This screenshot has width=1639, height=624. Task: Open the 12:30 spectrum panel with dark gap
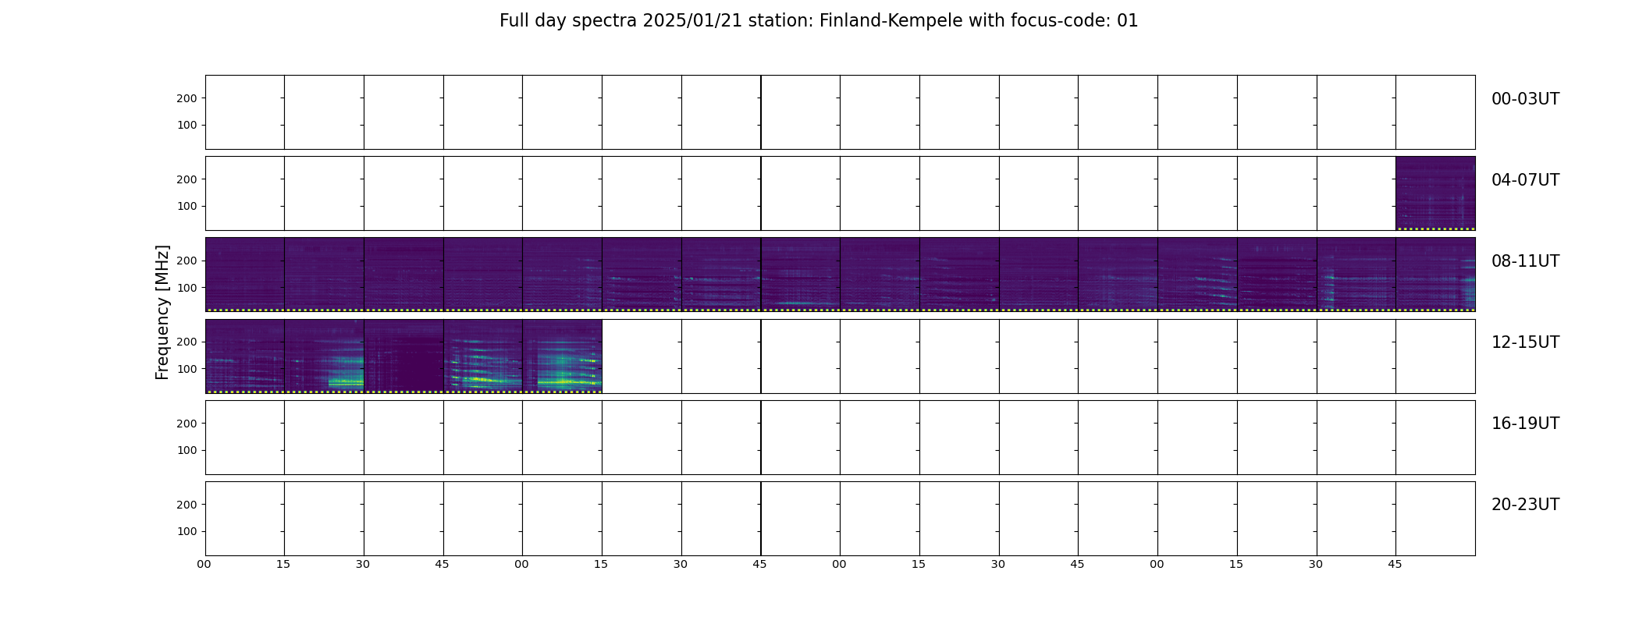[404, 356]
